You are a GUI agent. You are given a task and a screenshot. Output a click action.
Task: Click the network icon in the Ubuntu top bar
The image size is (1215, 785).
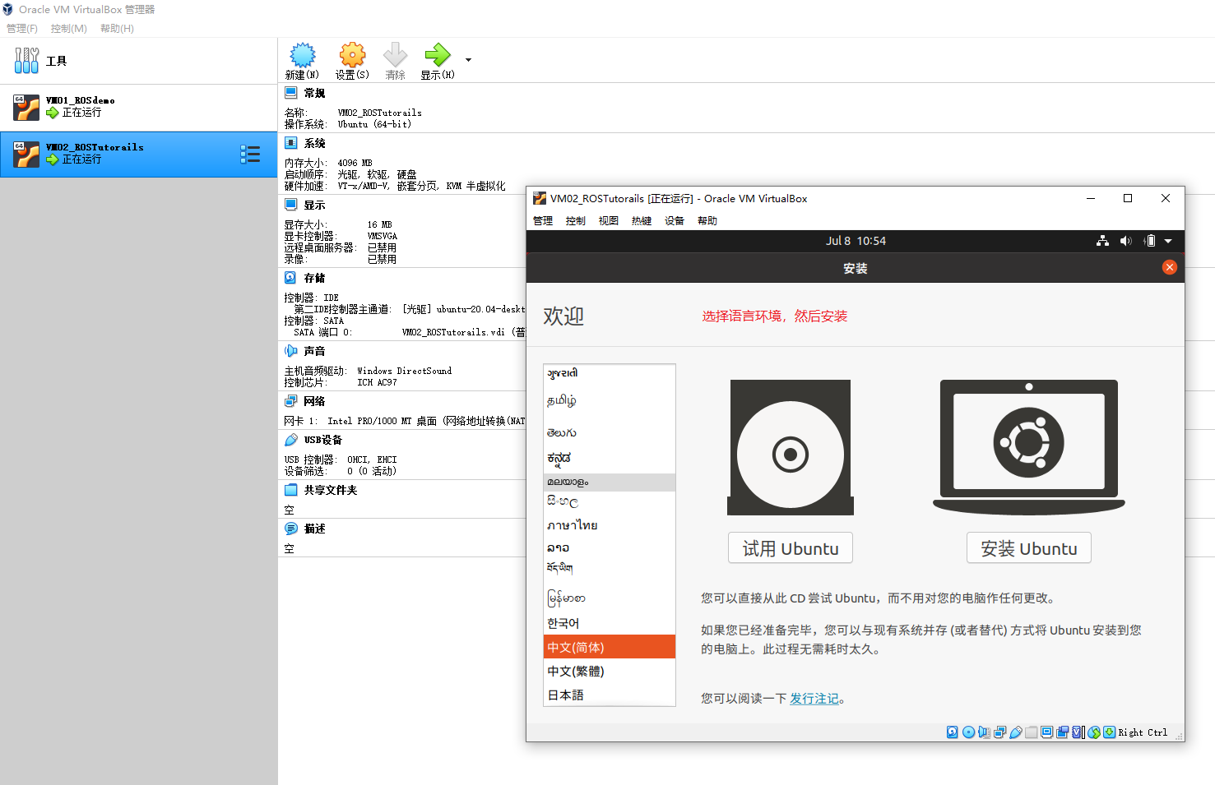pos(1102,240)
